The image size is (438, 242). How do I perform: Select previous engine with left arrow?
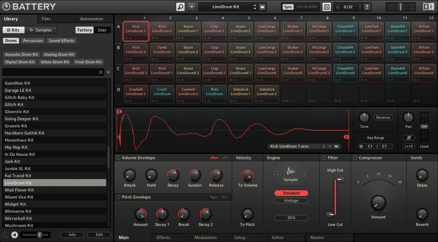(278, 174)
